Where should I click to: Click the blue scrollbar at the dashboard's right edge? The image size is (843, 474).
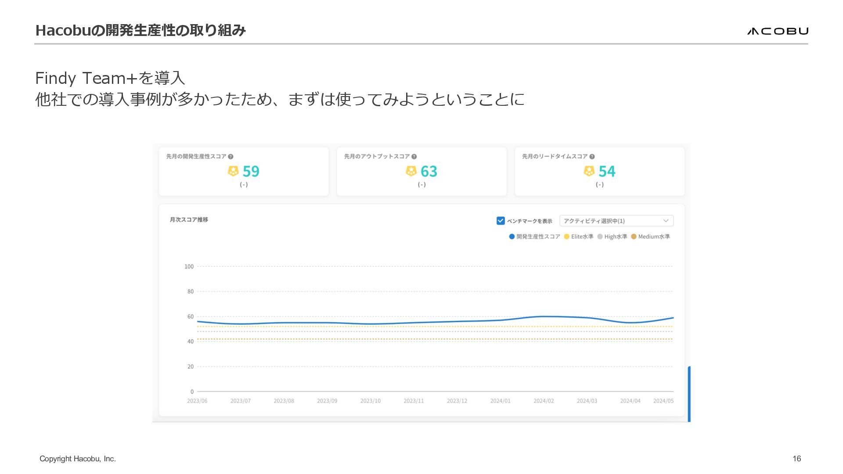pyautogui.click(x=689, y=394)
